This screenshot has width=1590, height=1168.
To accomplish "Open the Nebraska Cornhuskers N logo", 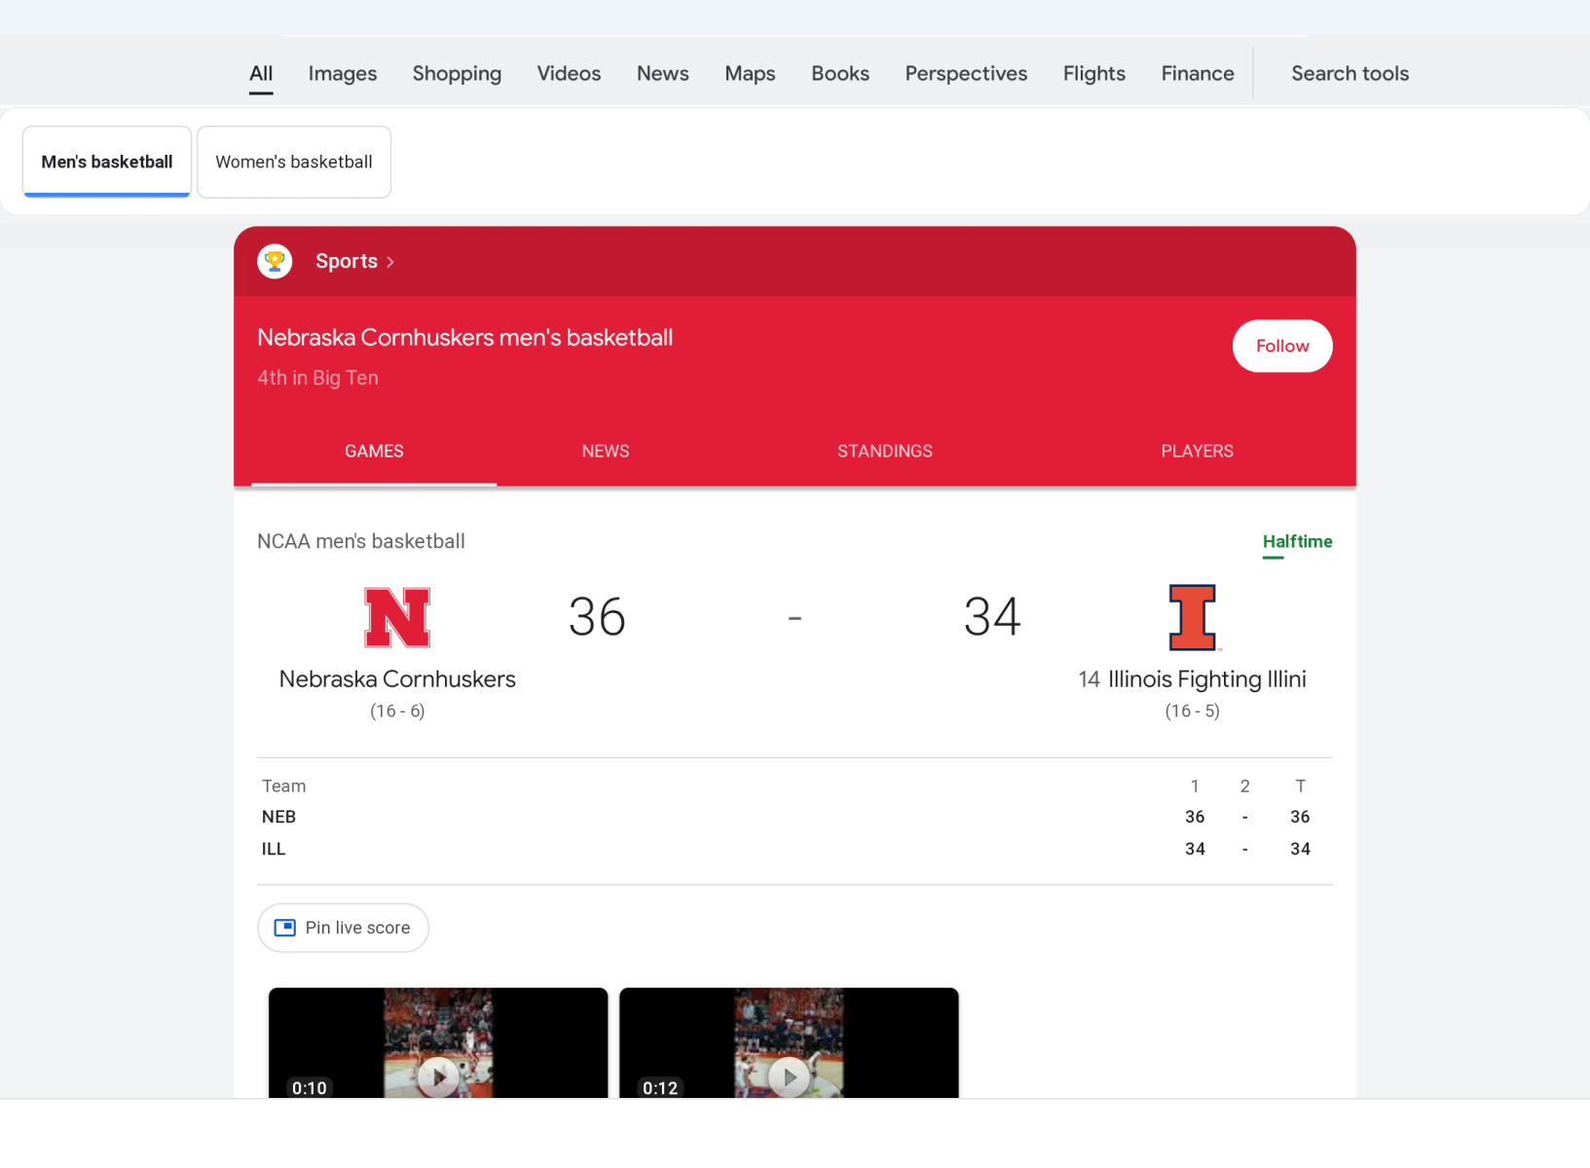I will pyautogui.click(x=397, y=617).
